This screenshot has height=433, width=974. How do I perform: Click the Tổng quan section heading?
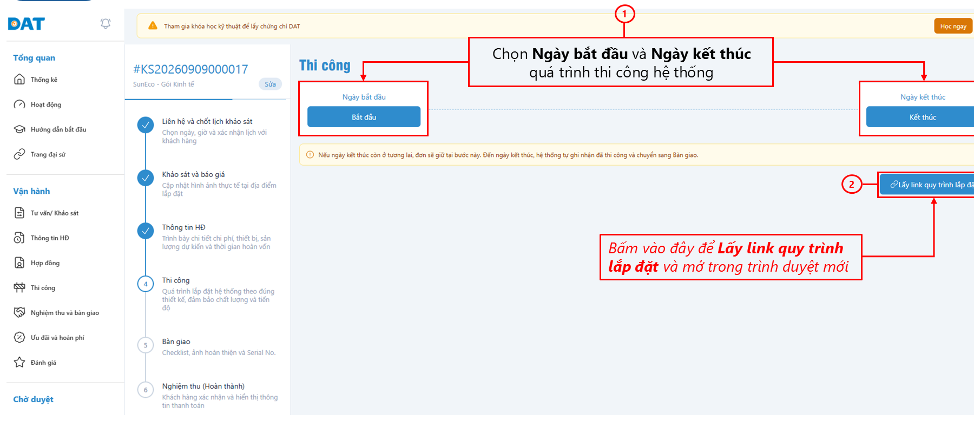[x=34, y=58]
